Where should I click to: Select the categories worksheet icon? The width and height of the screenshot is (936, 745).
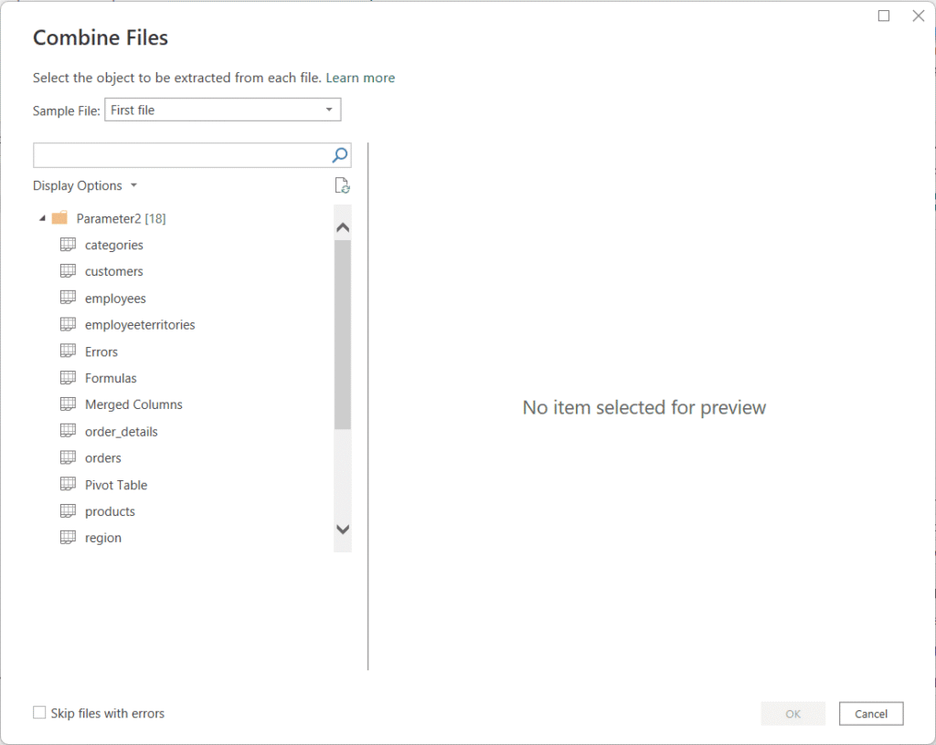tap(68, 244)
